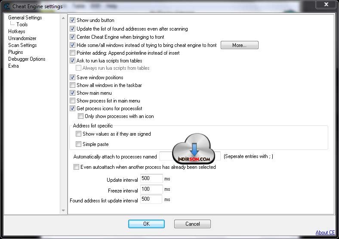
Task: Select Debugger Options in the sidebar
Action: click(x=27, y=59)
